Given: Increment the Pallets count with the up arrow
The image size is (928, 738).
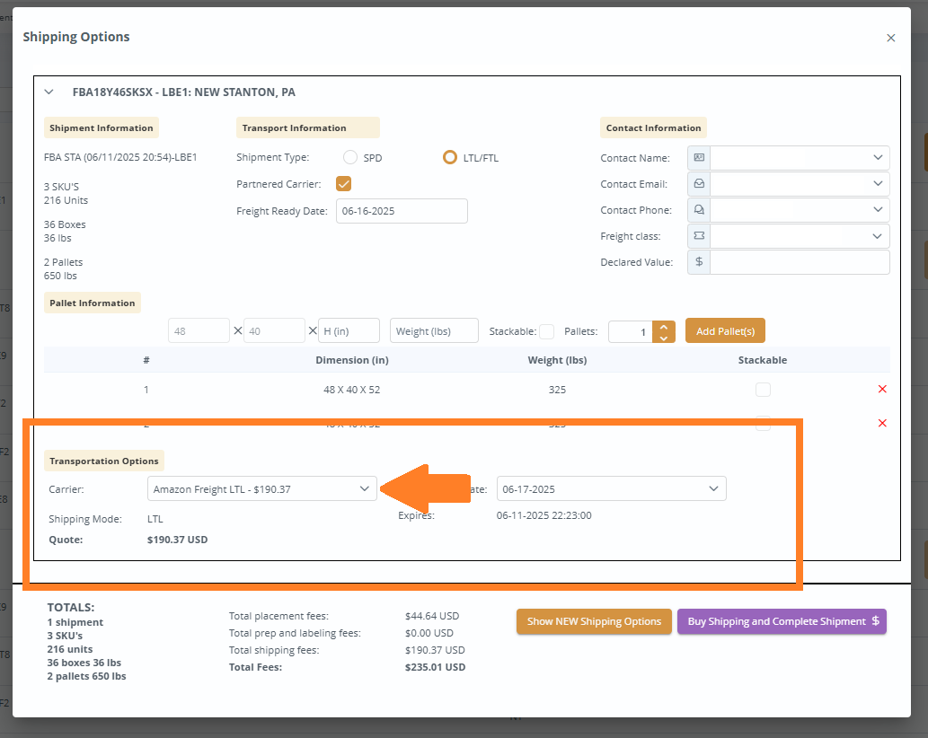Looking at the screenshot, I should point(664,326).
